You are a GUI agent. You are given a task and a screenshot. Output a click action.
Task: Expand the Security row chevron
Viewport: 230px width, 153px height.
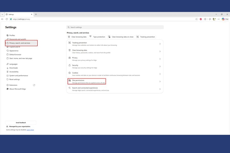coord(160,67)
